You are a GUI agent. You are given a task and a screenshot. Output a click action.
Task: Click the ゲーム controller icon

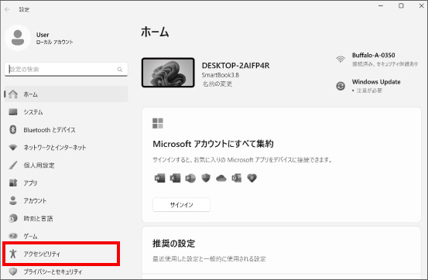[13, 236]
